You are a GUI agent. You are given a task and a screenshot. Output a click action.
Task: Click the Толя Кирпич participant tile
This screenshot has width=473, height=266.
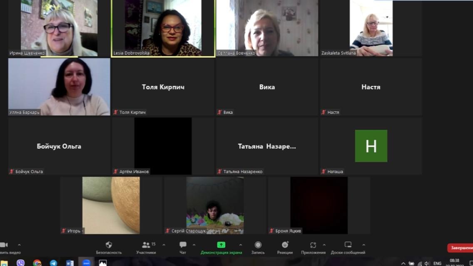[163, 87]
